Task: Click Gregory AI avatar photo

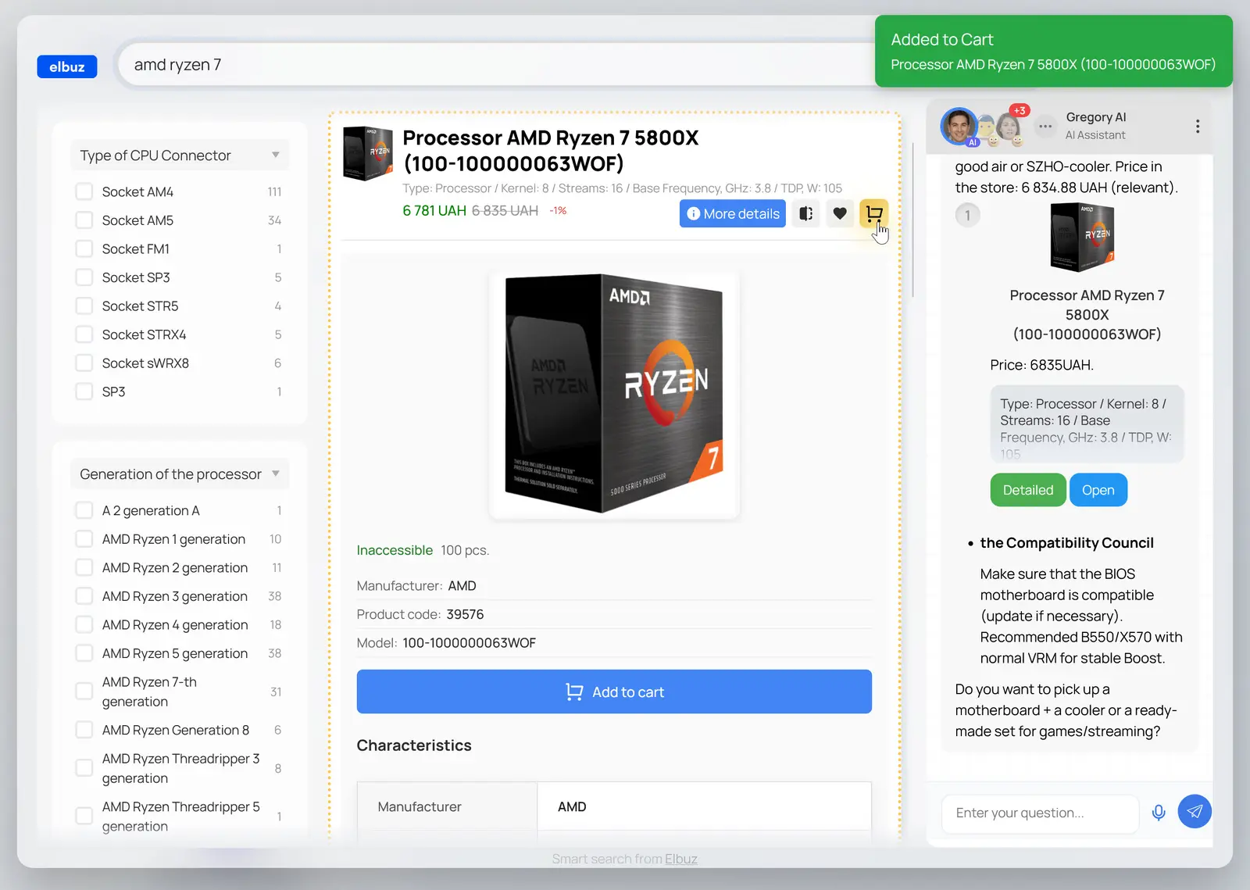Action: pyautogui.click(x=959, y=126)
